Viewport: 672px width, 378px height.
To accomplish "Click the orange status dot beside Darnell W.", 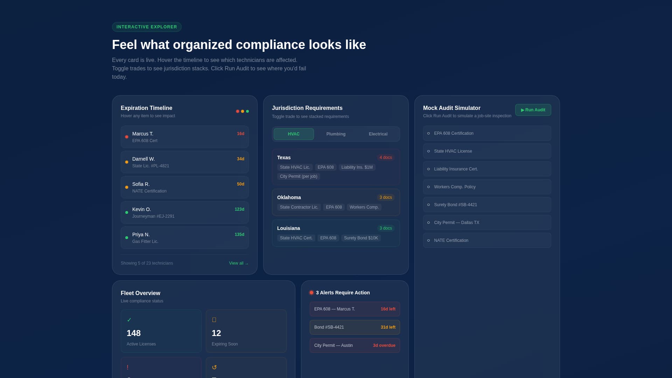I will point(127,162).
